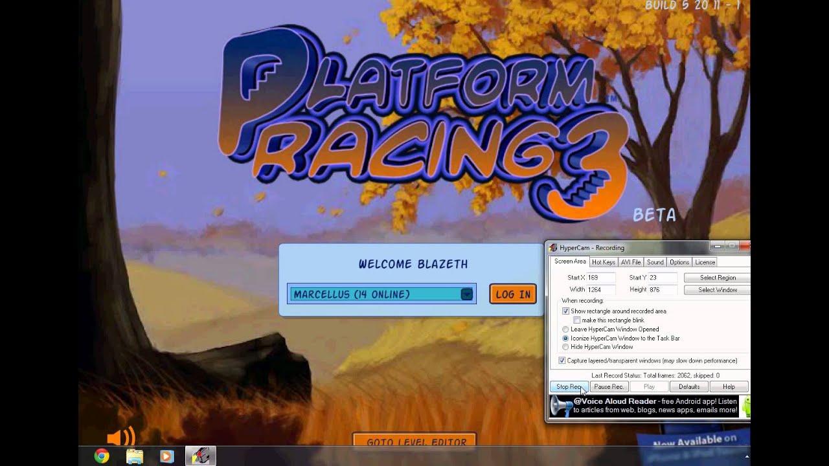Click the Start Y input field
Screen dimensions: 829x466
coord(663,278)
